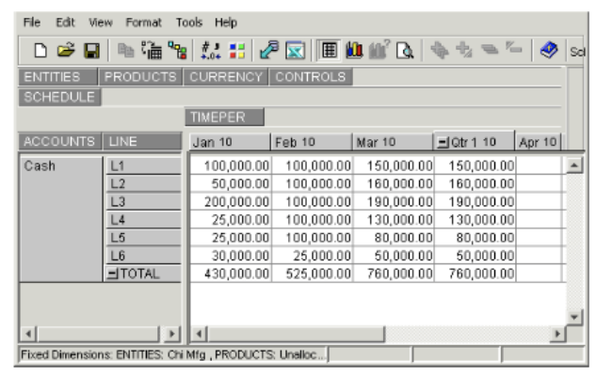612x376 pixels.
Task: Collapse the TOTAL row group
Action: (111, 274)
